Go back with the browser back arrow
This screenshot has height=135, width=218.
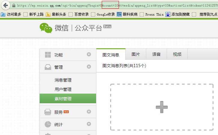[6, 5]
